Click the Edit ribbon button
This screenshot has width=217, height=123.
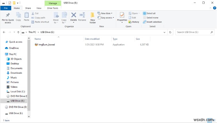[132, 18]
